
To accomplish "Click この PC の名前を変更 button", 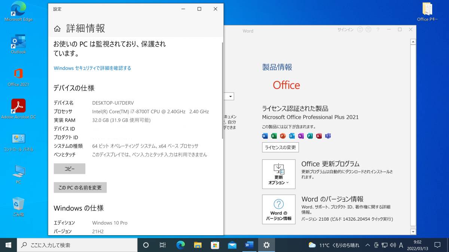I will tap(80, 187).
